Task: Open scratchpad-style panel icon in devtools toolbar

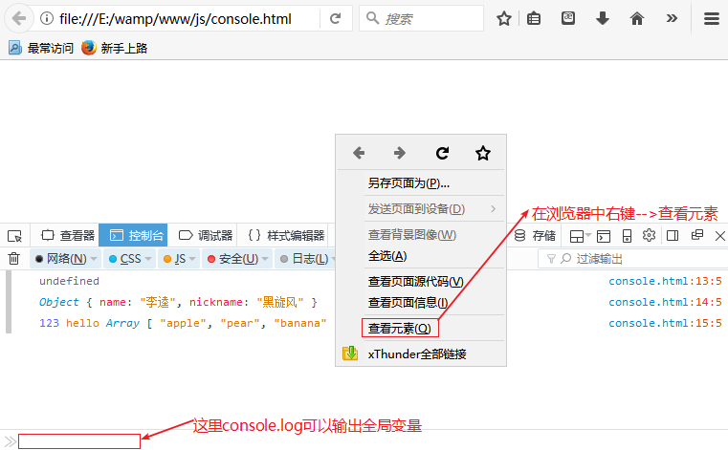Action: [604, 236]
